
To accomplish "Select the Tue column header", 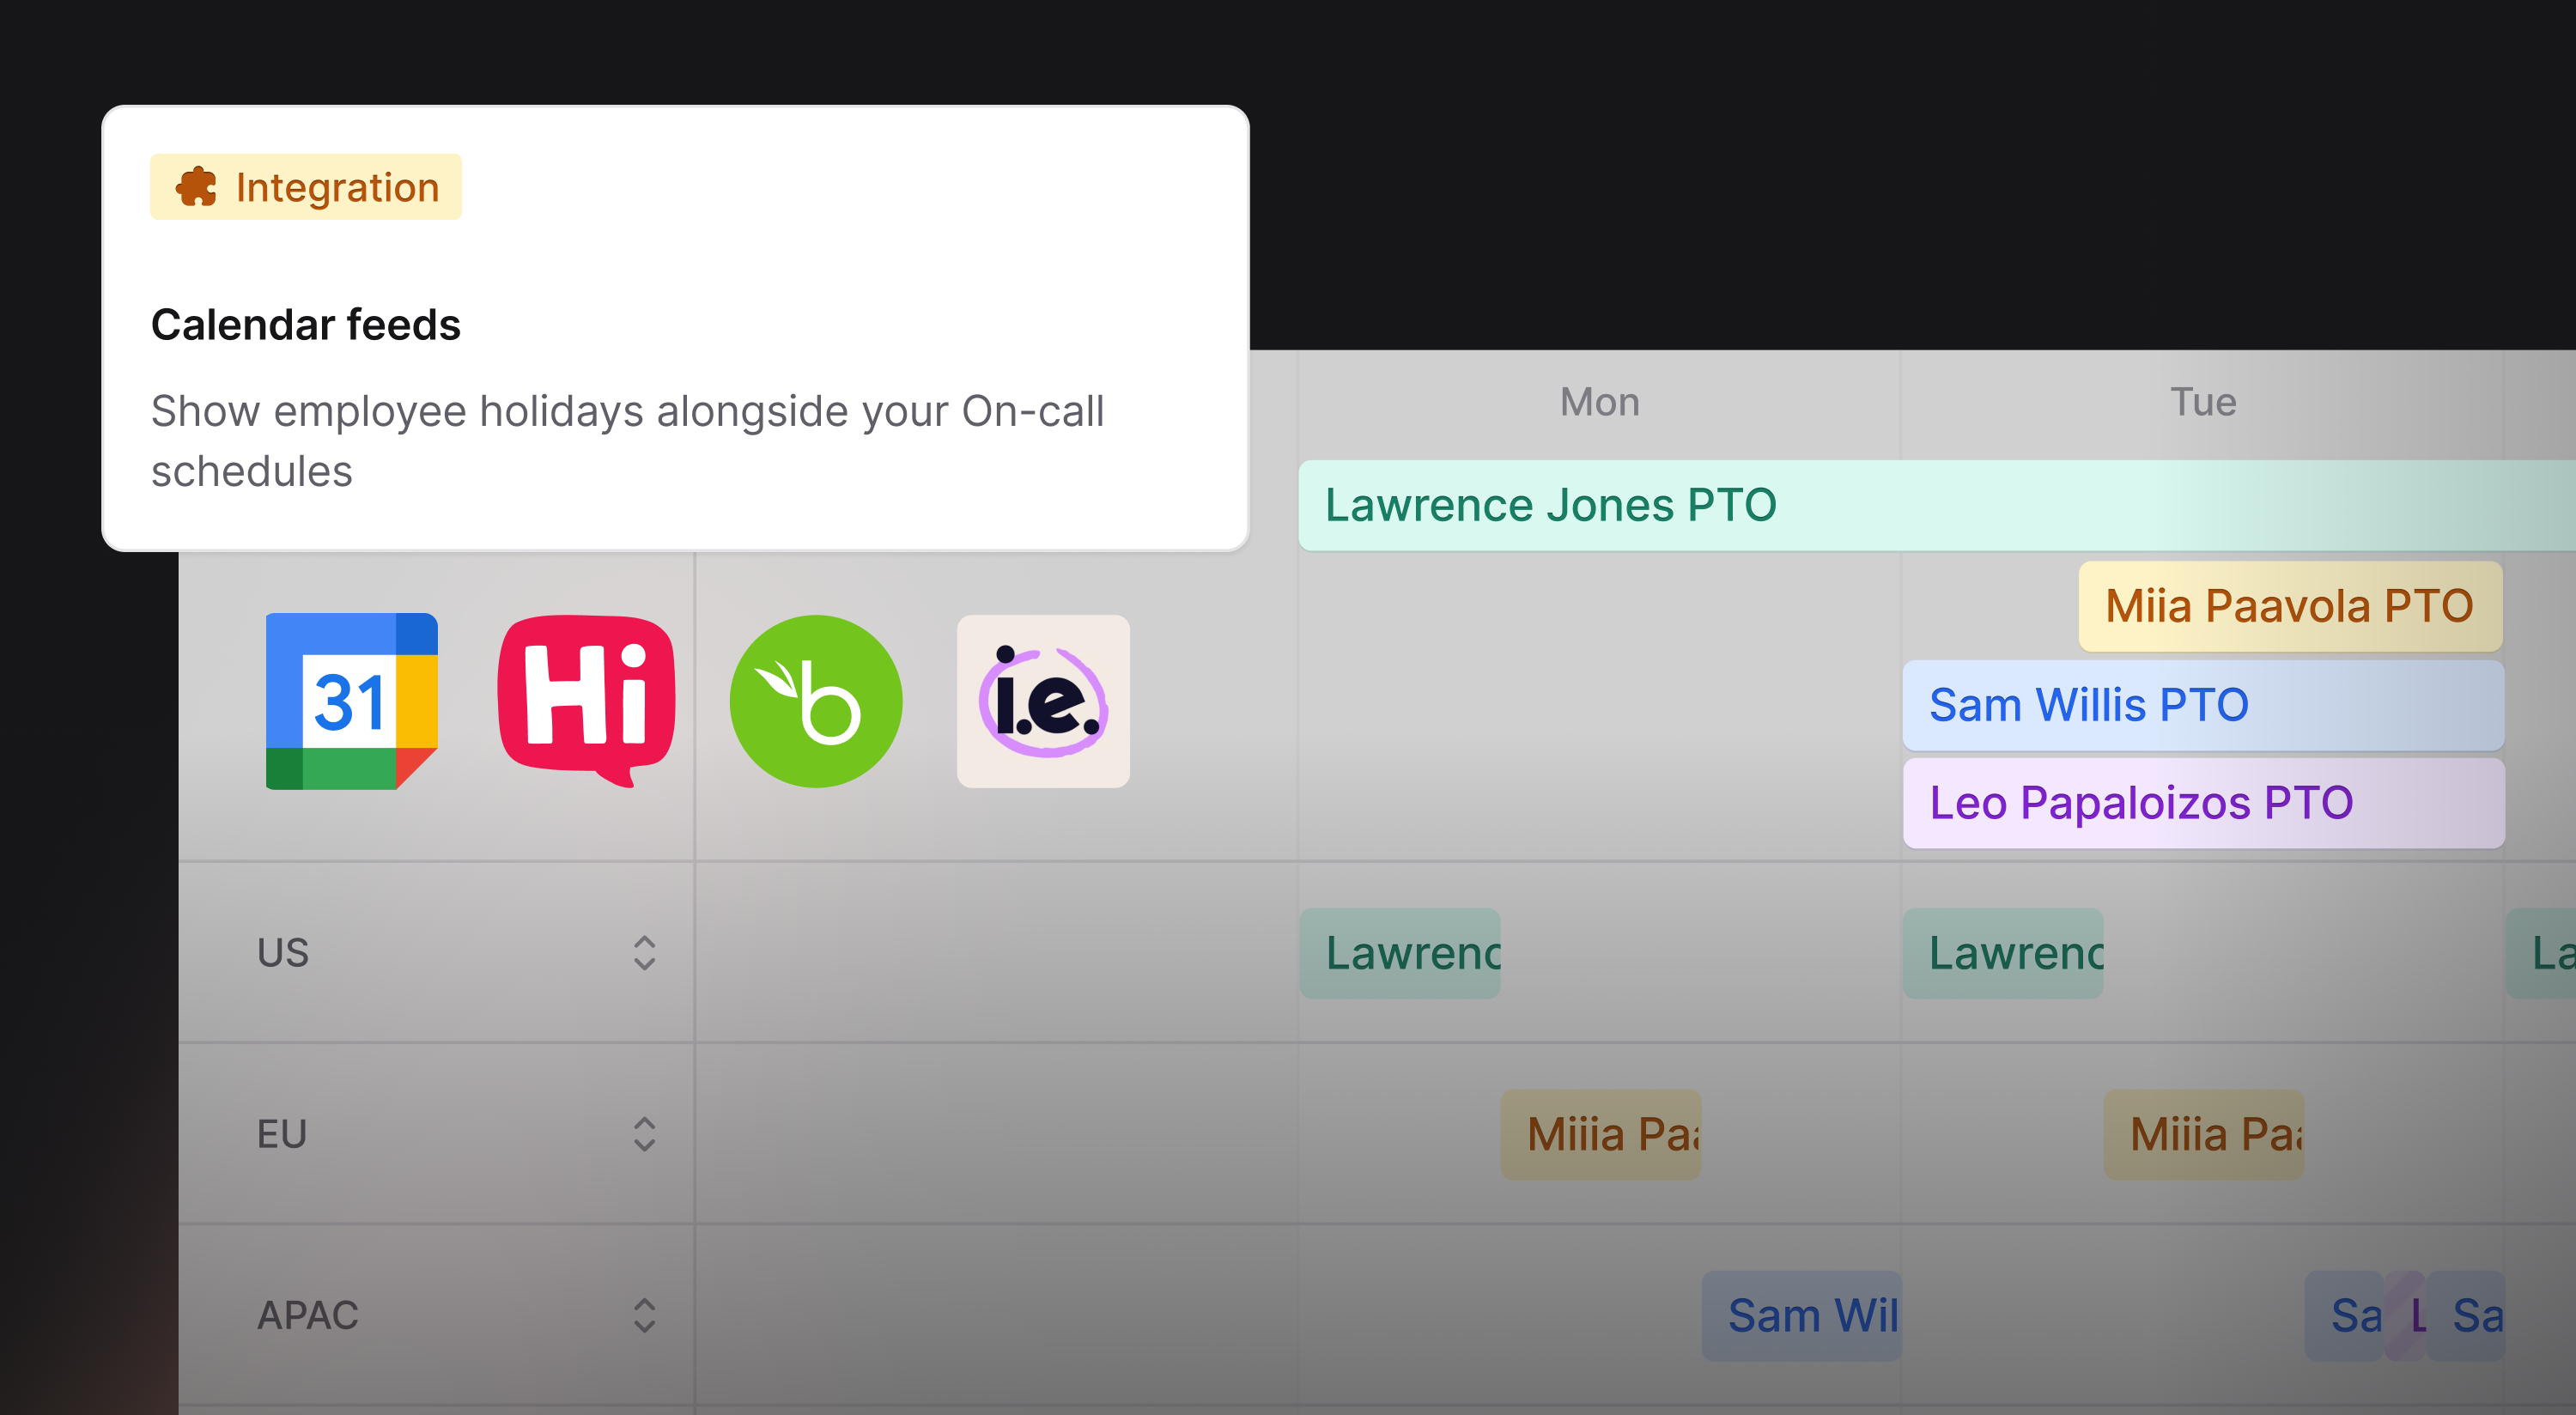I will pos(2202,402).
